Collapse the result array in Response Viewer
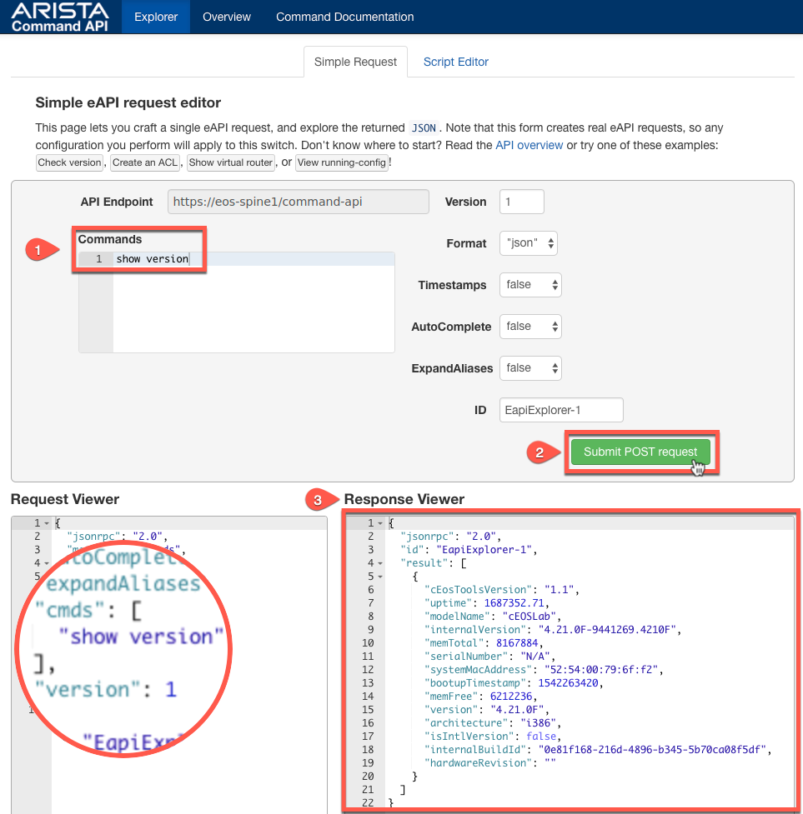The width and height of the screenshot is (803, 814). [380, 563]
